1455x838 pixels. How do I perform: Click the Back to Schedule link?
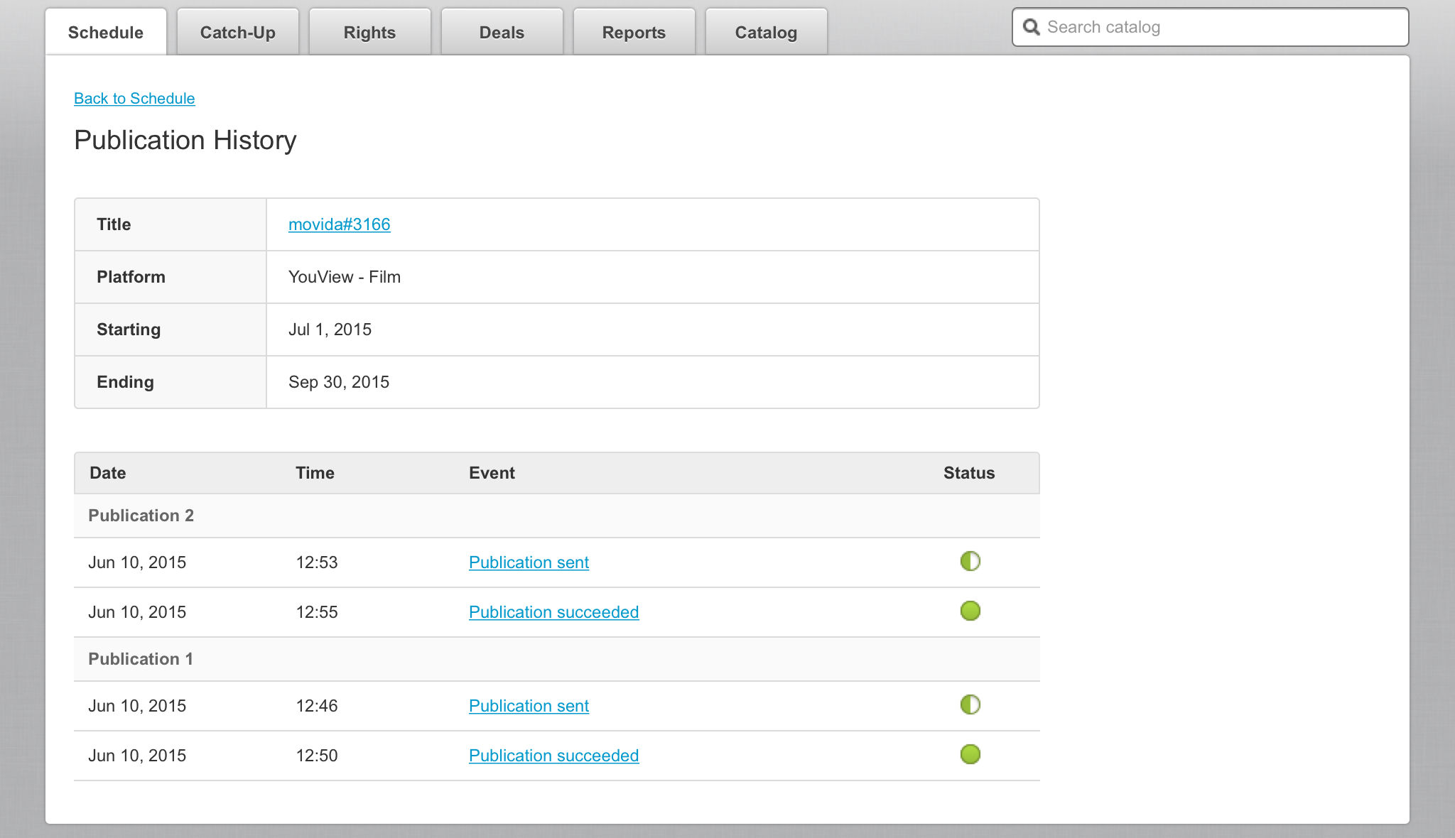(134, 99)
